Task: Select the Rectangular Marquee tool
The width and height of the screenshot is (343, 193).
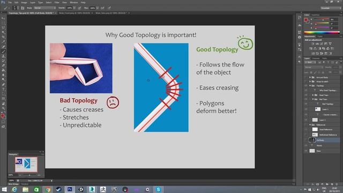Action: tap(3, 23)
